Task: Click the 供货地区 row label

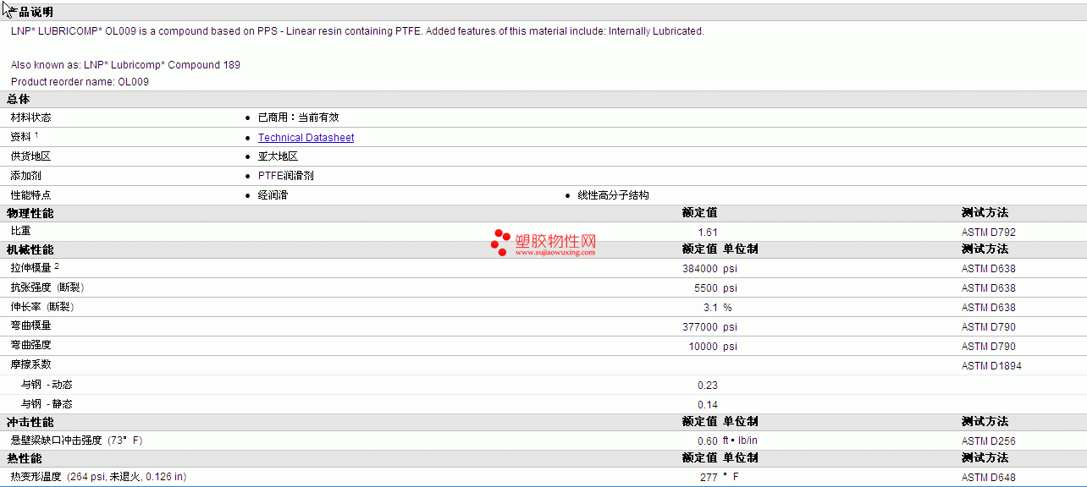Action: [30, 156]
